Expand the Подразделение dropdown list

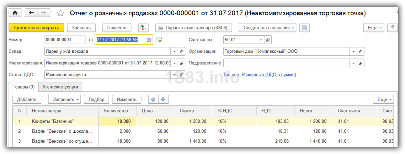[x=353, y=63]
